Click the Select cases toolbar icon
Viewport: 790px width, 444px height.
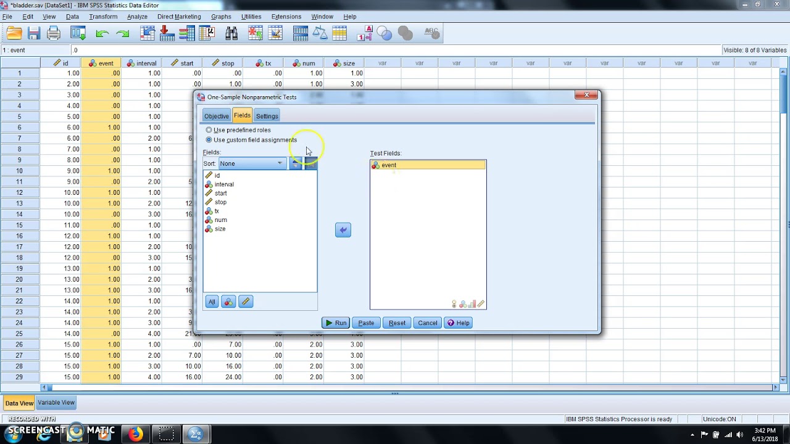pyautogui.click(x=339, y=33)
